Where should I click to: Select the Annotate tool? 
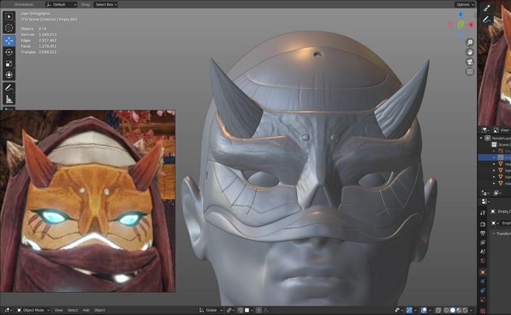(9, 87)
